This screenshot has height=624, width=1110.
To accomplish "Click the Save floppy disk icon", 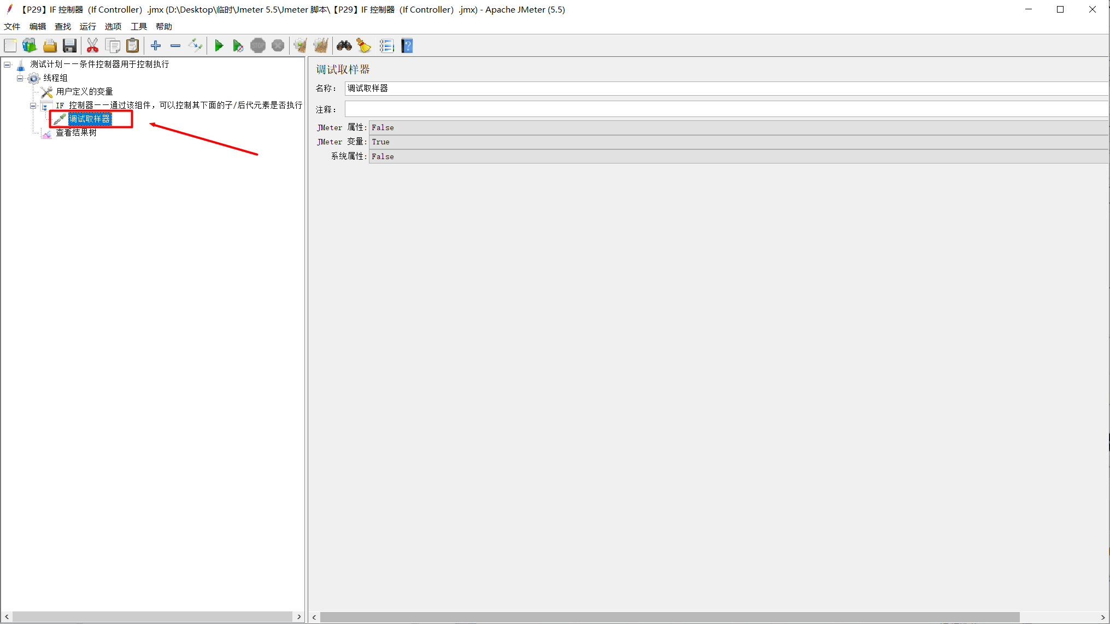I will 69,46.
